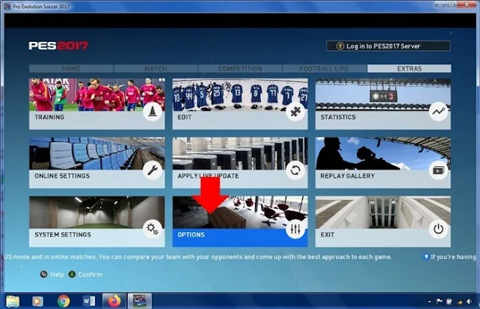Click the Help text label
Image resolution: width=480 pixels, height=309 pixels.
point(57,275)
